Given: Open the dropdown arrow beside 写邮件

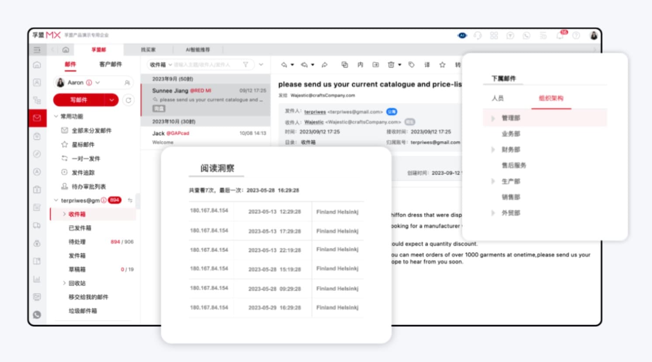Looking at the screenshot, I should coord(112,100).
